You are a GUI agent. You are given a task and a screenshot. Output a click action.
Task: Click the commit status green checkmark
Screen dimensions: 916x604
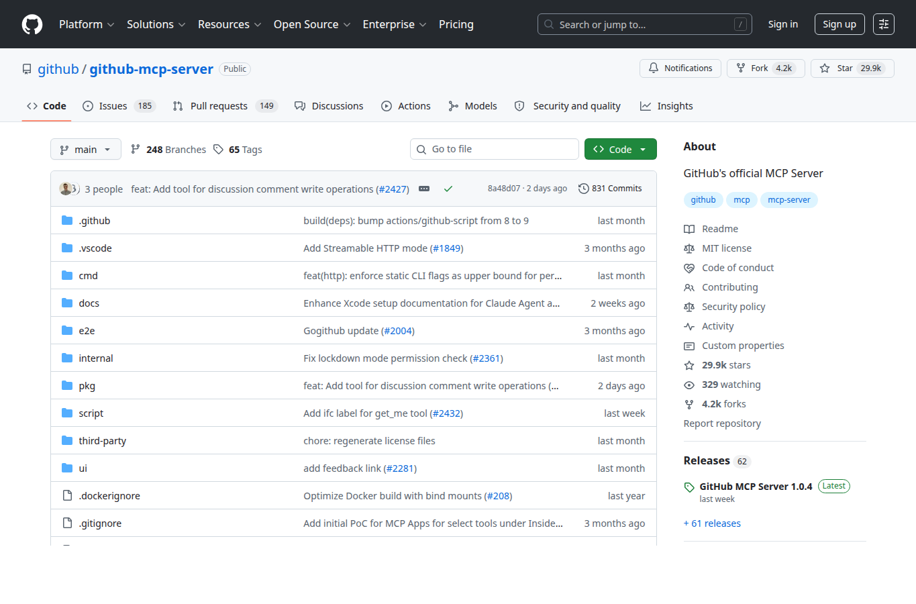448,189
